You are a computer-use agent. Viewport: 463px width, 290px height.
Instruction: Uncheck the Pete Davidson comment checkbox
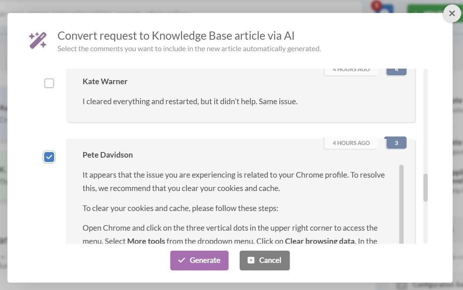(x=49, y=157)
